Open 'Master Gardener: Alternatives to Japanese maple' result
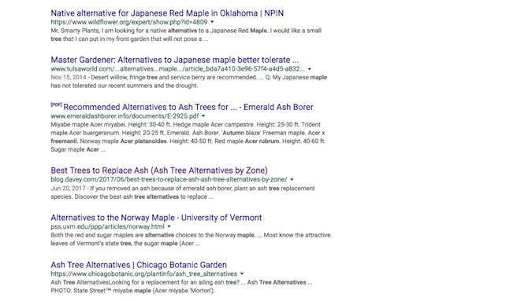The image size is (528, 301). 174,60
